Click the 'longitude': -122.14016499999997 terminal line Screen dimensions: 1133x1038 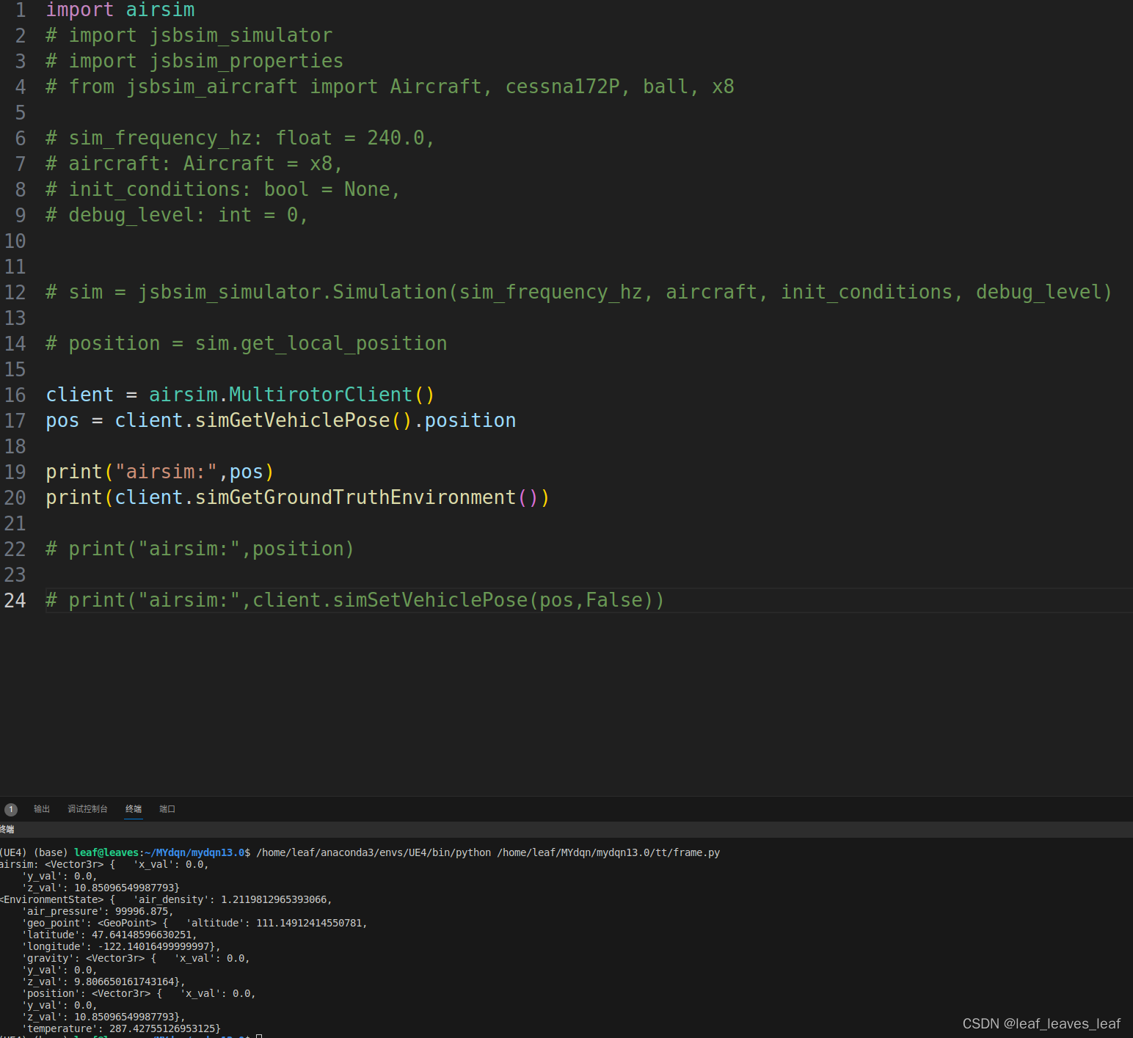[x=121, y=946]
